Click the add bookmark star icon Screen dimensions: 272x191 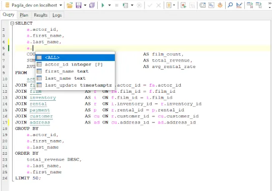pyautogui.click(x=183, y=6)
